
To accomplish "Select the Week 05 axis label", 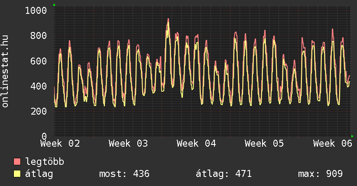I will click(264, 143).
